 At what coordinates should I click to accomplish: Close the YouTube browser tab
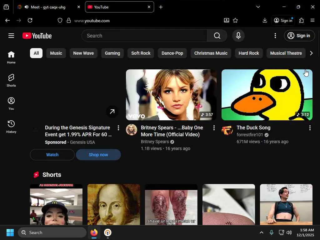149,7
